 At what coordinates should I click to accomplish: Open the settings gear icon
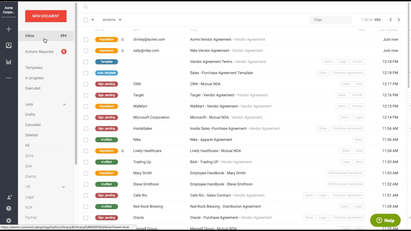[9, 220]
